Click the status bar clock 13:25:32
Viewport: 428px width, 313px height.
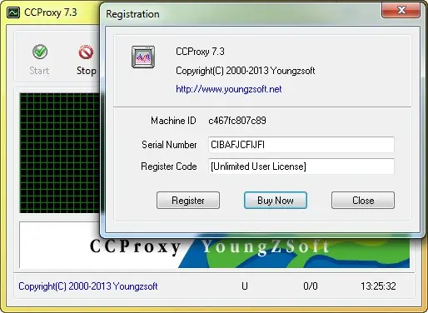[x=378, y=286]
